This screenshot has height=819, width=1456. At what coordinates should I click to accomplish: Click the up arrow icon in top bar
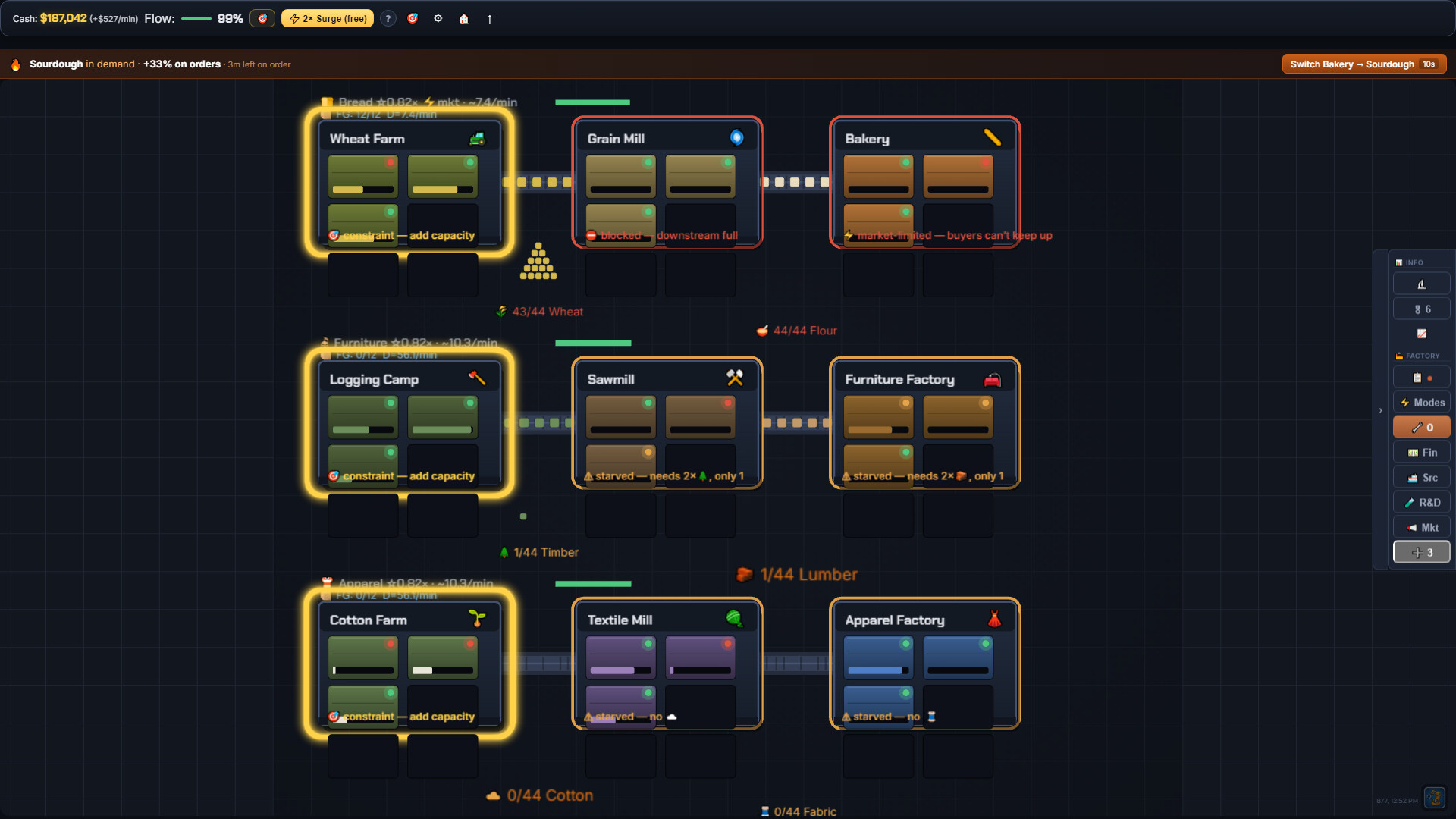coord(490,19)
